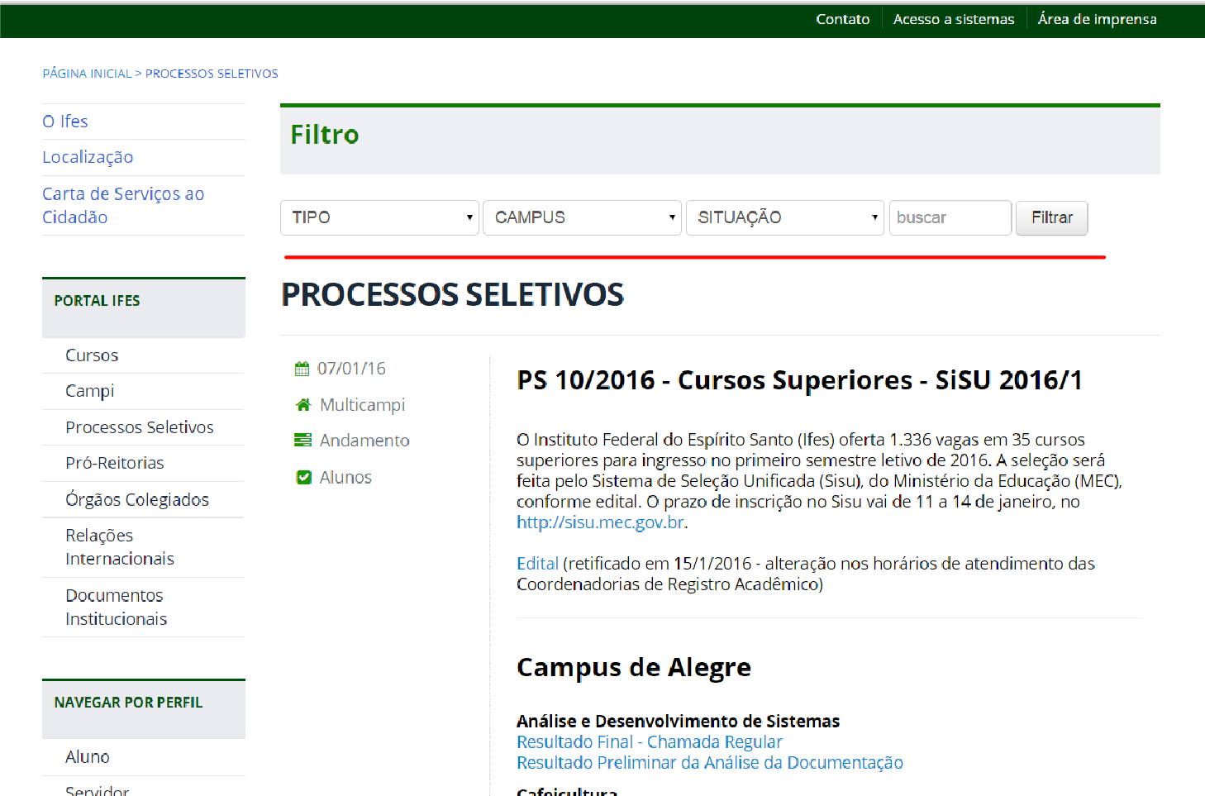
Task: Click the calendar icon beside 07/01/16
Action: (x=302, y=368)
